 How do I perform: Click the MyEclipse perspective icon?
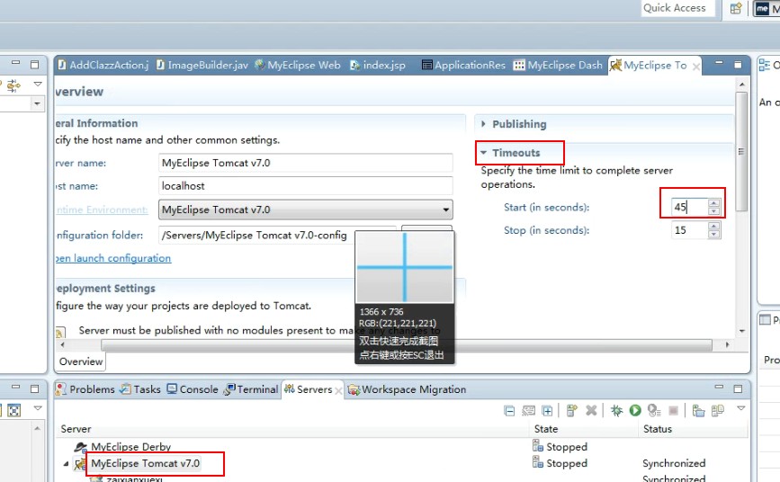[762, 8]
